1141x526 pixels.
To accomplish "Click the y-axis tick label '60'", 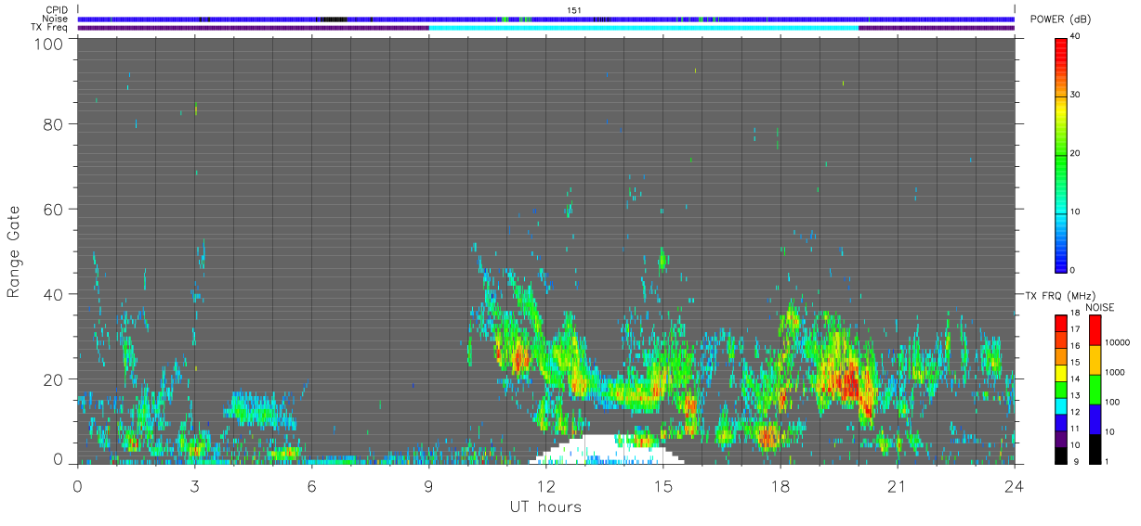I will pos(51,210).
